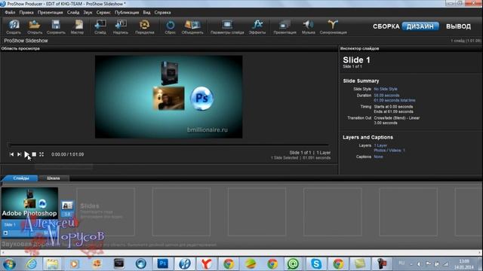Save the show with the Сохранить icon
Viewport: 483px width, 271px height.
click(56, 27)
